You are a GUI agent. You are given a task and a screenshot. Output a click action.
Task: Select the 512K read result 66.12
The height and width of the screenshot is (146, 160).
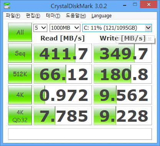(x=63, y=74)
